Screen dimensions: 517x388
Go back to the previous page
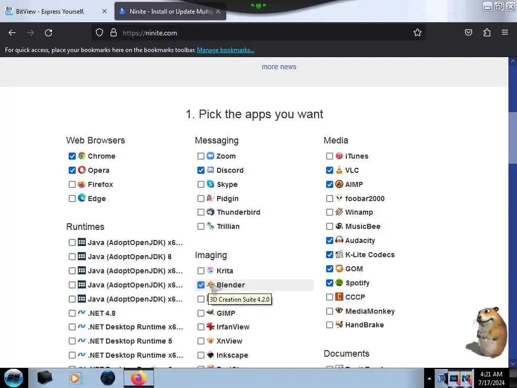click(x=12, y=33)
